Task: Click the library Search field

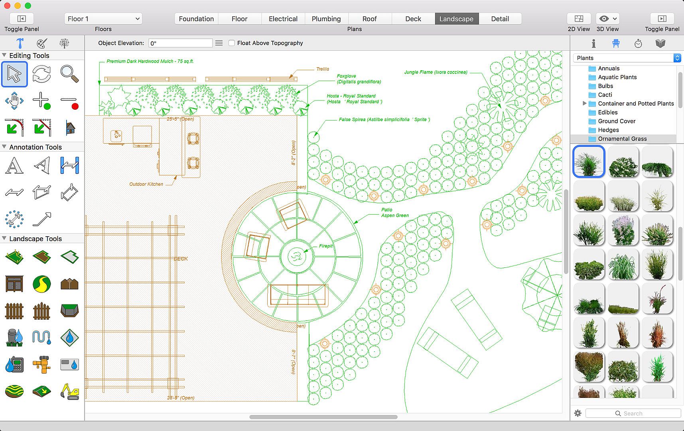Action: point(633,413)
